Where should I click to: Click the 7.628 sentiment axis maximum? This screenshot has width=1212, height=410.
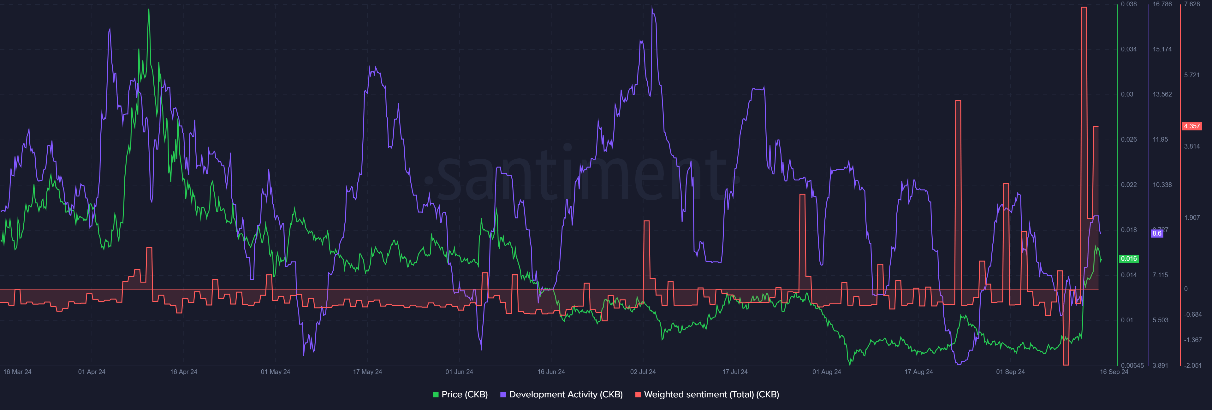[x=1192, y=4]
